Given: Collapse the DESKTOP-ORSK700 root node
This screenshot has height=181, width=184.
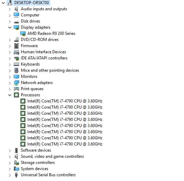Looking at the screenshot, I should [3, 3].
